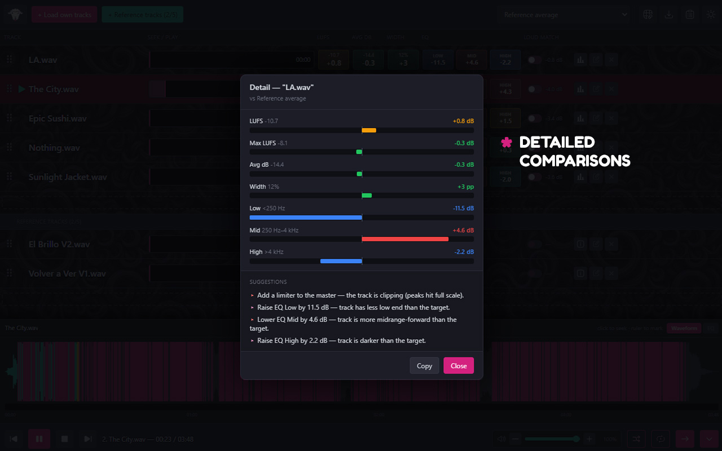Skip to next track
The height and width of the screenshot is (451, 722).
coord(87,439)
